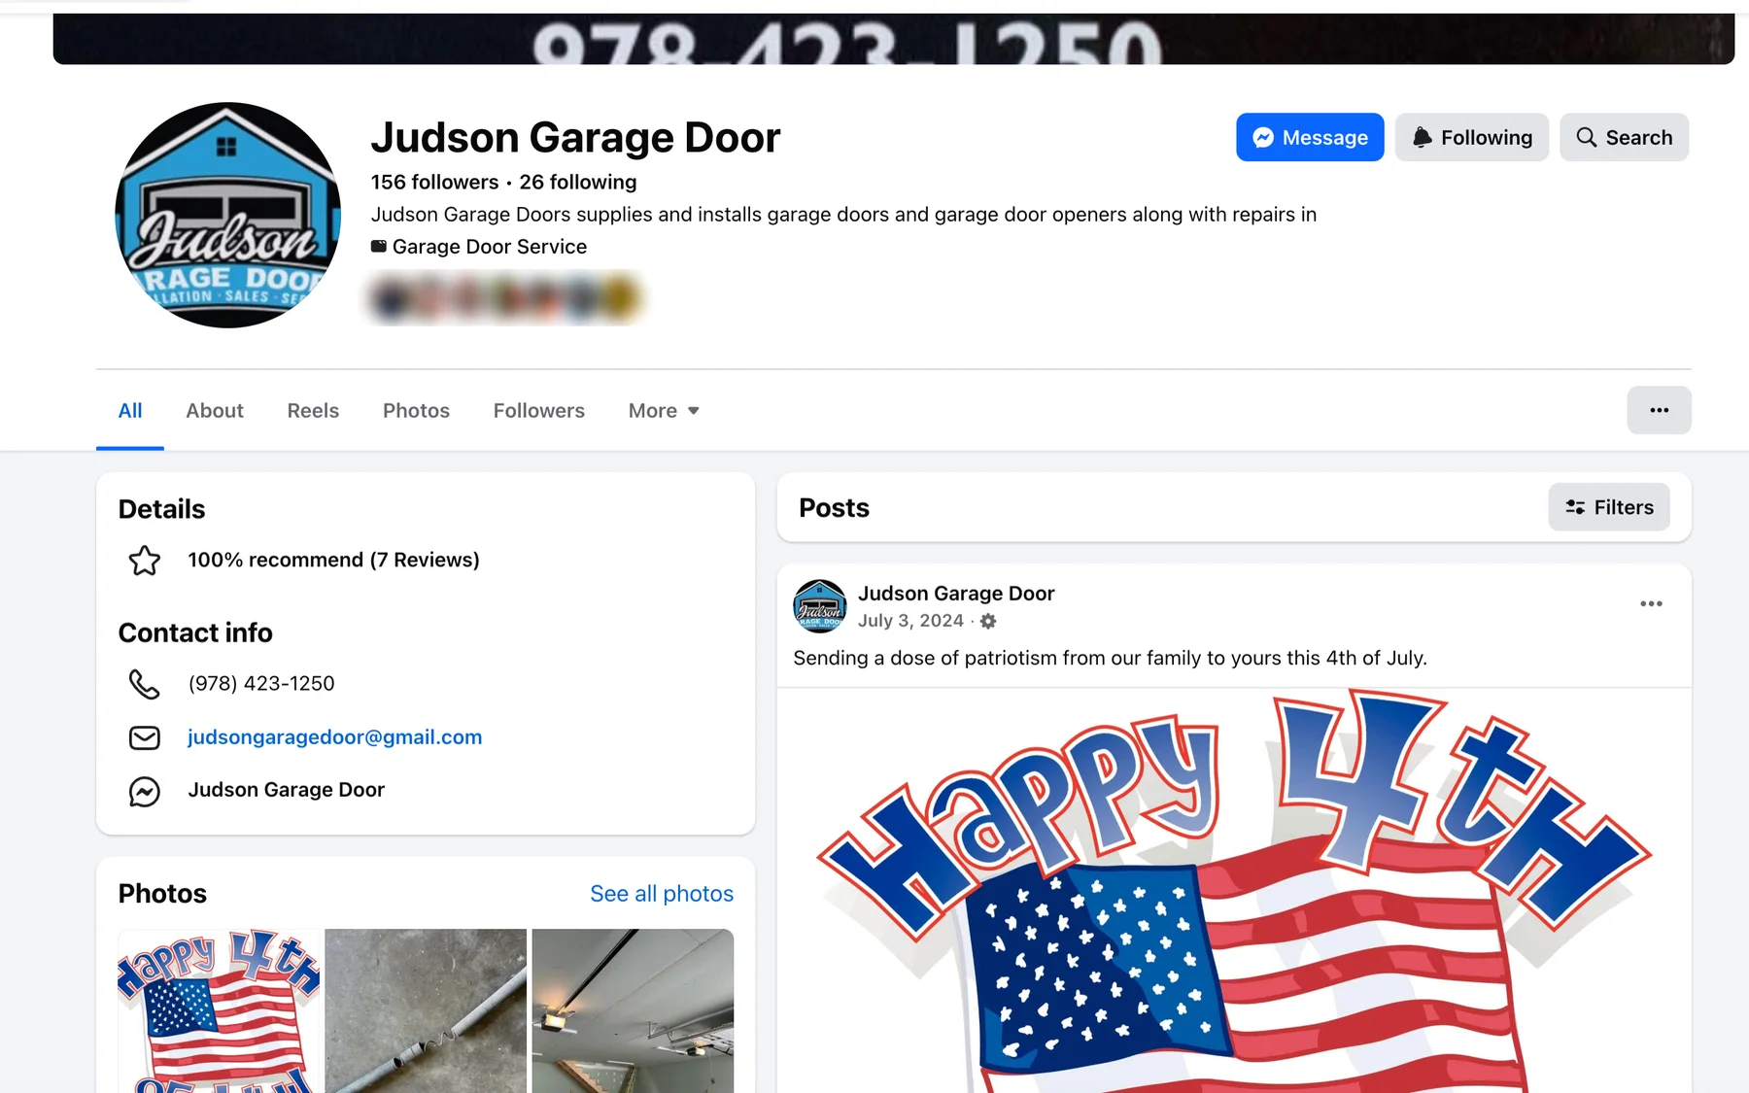Click the blue Message button
Image resolution: width=1749 pixels, height=1093 pixels.
point(1310,138)
